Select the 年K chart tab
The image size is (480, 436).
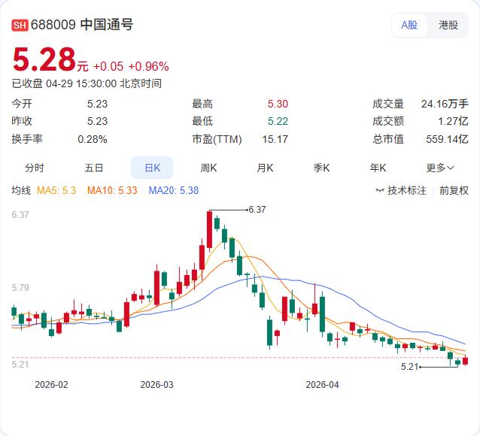coord(378,168)
